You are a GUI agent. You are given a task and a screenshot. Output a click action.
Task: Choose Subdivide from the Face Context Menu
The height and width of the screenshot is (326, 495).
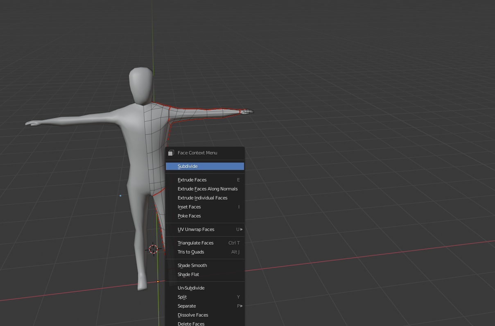tap(205, 166)
